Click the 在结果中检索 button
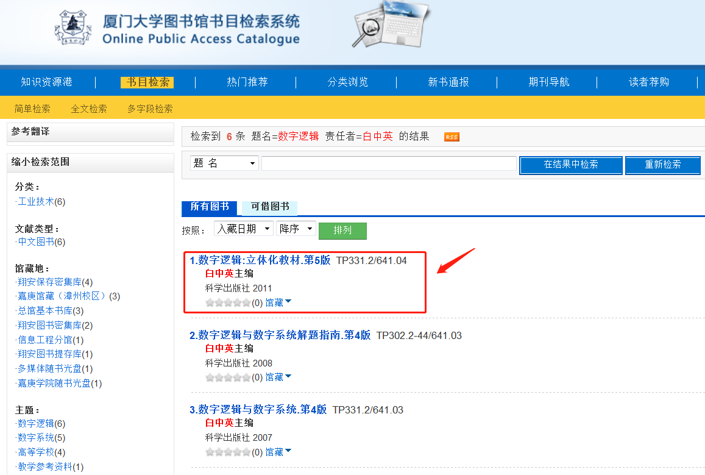The height and width of the screenshot is (475, 705). 570,165
